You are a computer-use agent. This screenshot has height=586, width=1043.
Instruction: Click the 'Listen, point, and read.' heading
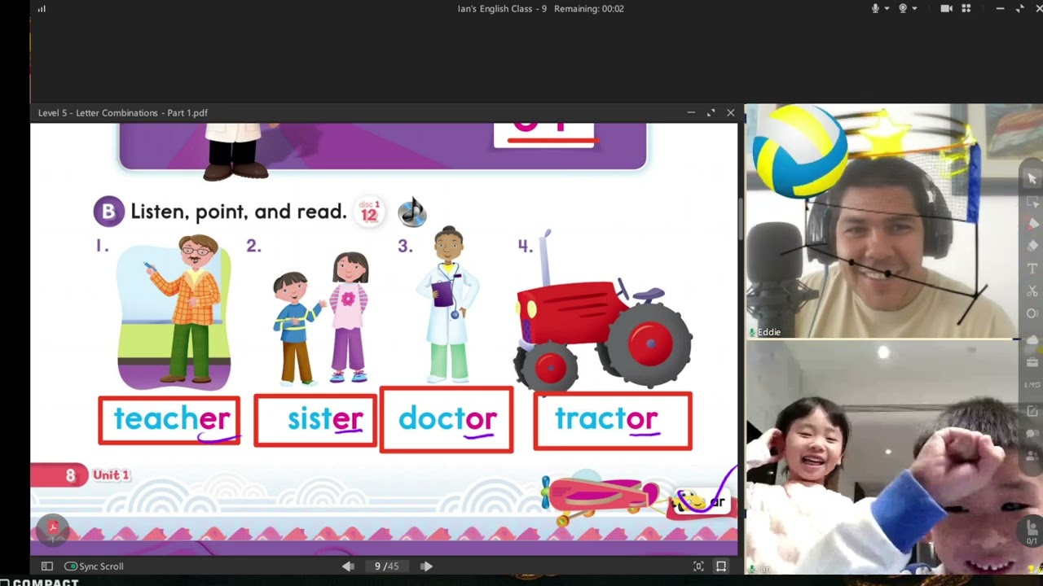(238, 212)
